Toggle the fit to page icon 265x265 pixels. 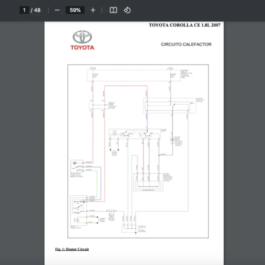(113, 10)
